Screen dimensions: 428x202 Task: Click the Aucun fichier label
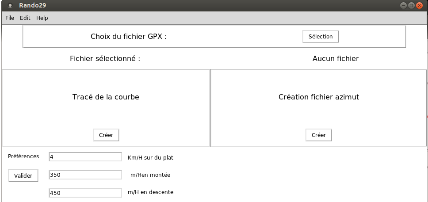click(x=336, y=58)
